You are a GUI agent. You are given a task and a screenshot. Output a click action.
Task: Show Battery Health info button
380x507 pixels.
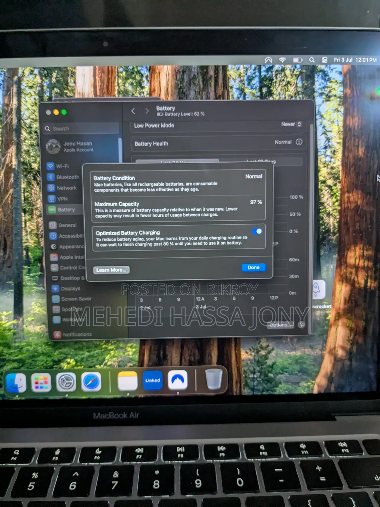(x=299, y=142)
